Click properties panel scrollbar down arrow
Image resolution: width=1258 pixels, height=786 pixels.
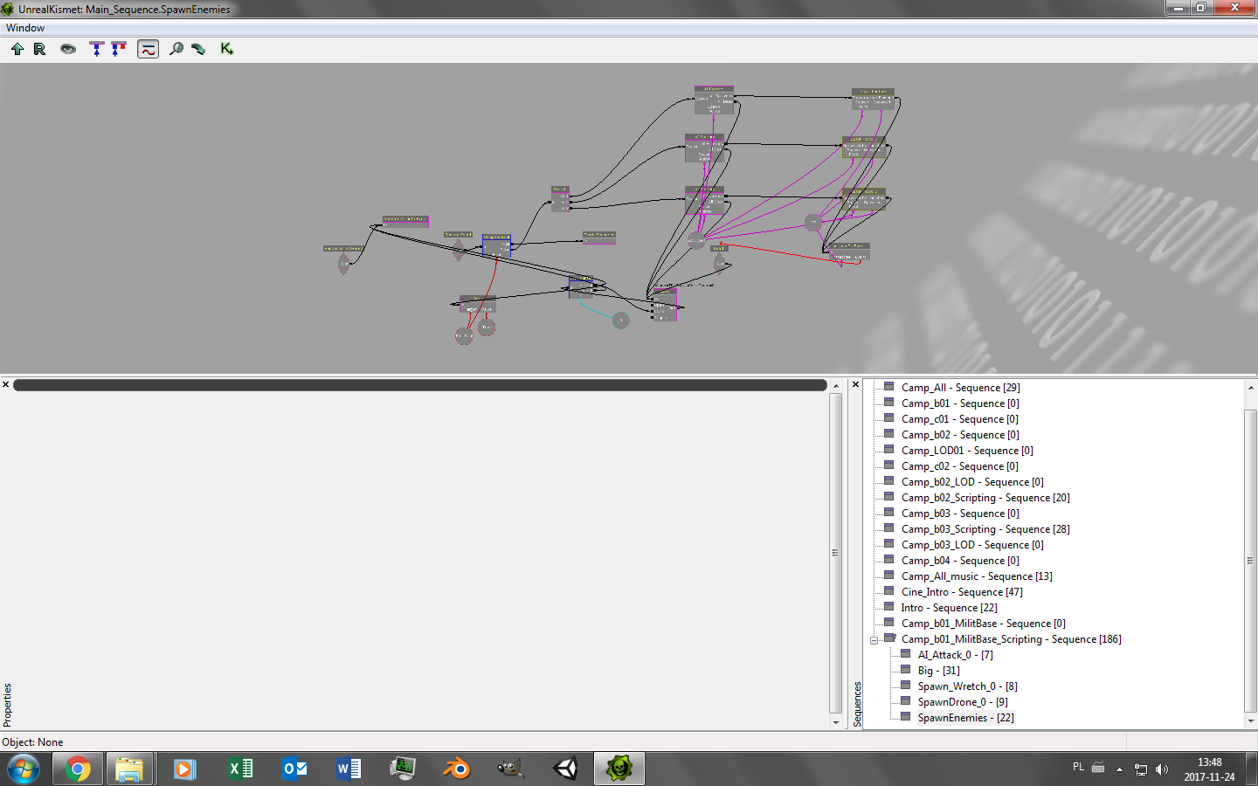[836, 722]
